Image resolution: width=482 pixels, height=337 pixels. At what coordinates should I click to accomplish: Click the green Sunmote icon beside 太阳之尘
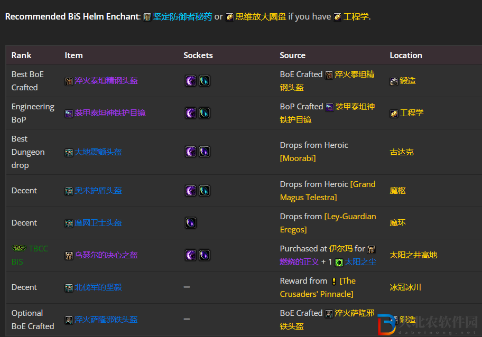click(339, 263)
